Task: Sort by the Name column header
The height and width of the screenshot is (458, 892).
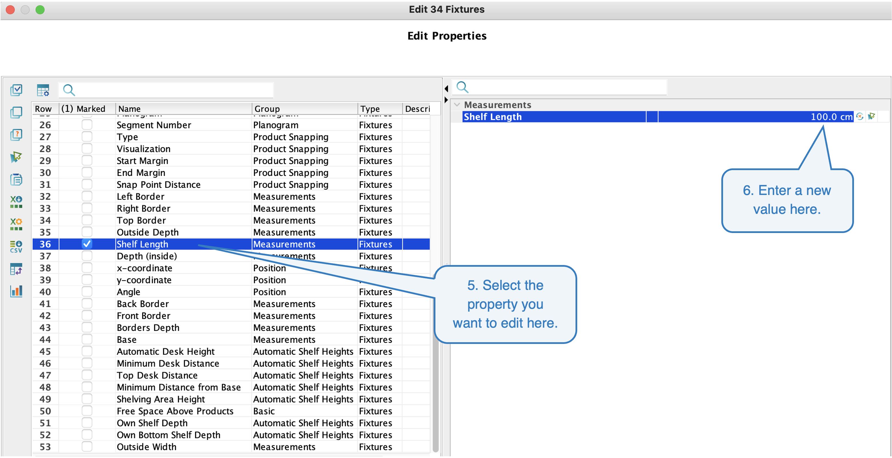Action: pyautogui.click(x=184, y=109)
